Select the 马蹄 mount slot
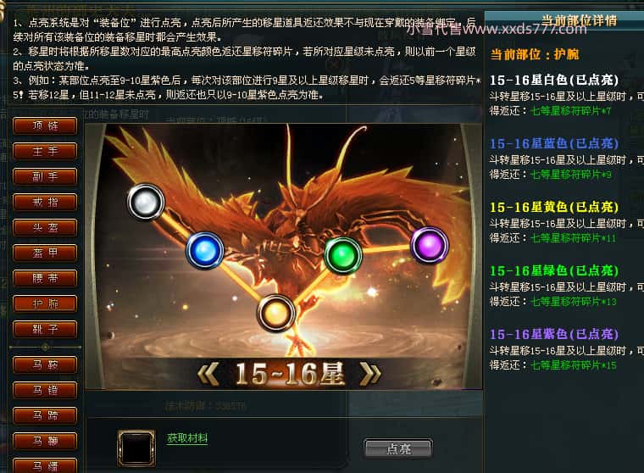This screenshot has height=473, width=644. point(45,415)
